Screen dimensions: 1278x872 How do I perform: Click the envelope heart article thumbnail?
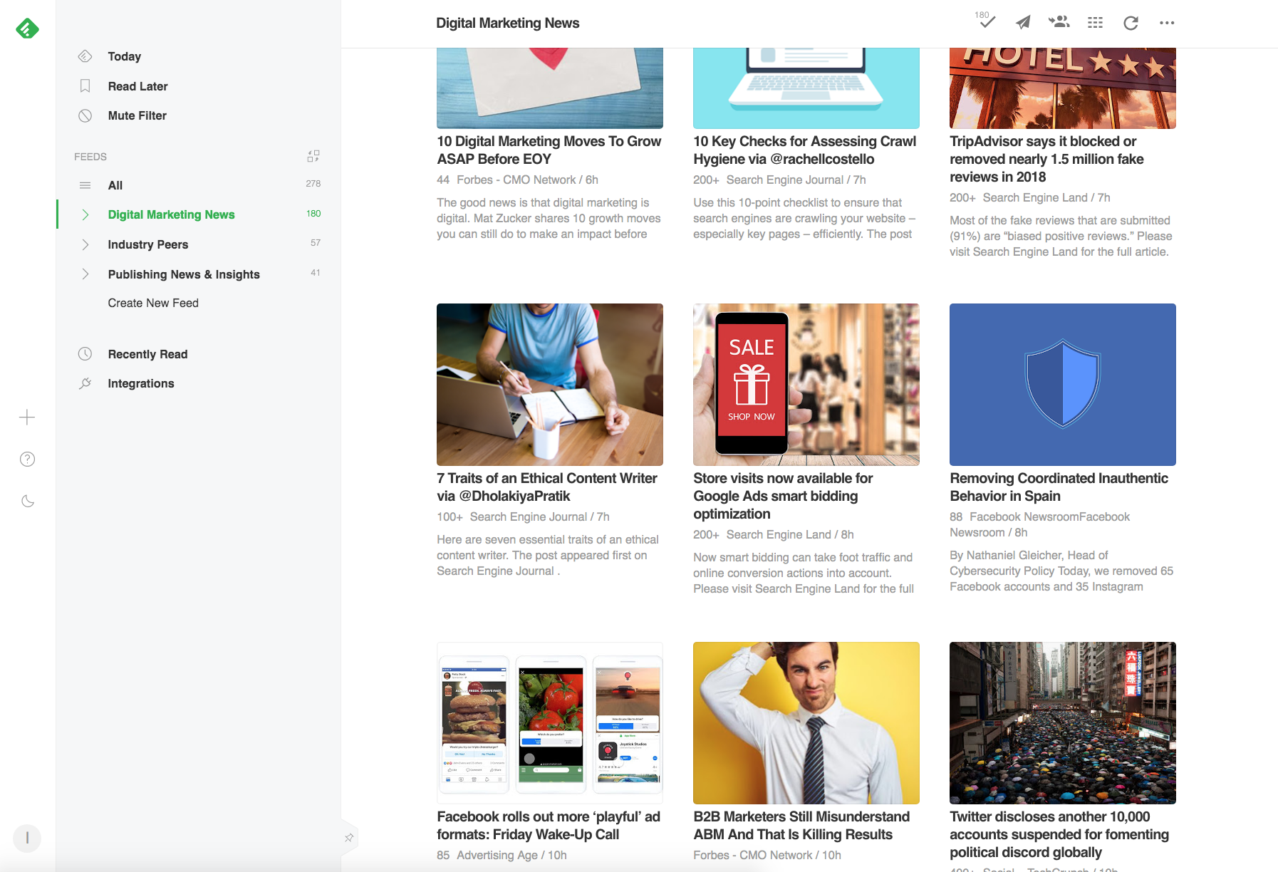point(550,88)
